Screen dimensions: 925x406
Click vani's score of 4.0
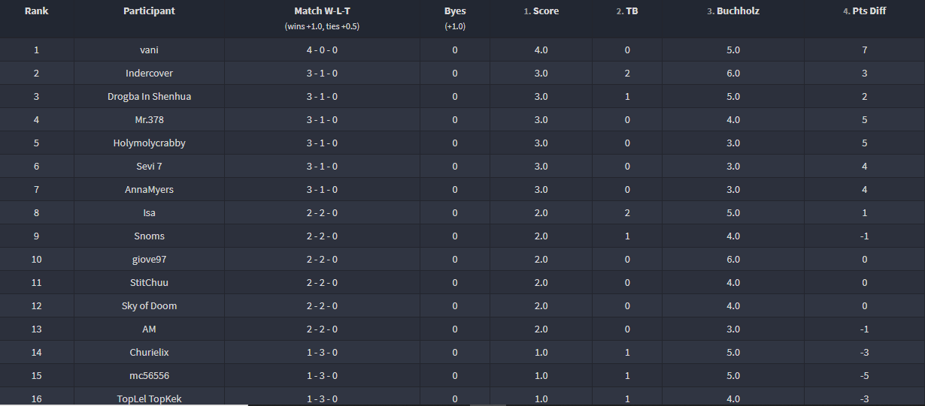[x=541, y=50]
